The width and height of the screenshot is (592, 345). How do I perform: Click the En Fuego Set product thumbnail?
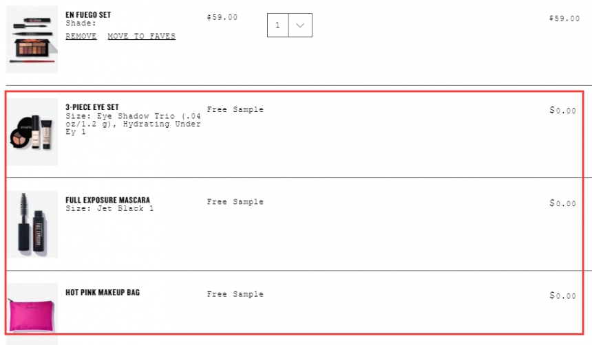[x=32, y=39]
